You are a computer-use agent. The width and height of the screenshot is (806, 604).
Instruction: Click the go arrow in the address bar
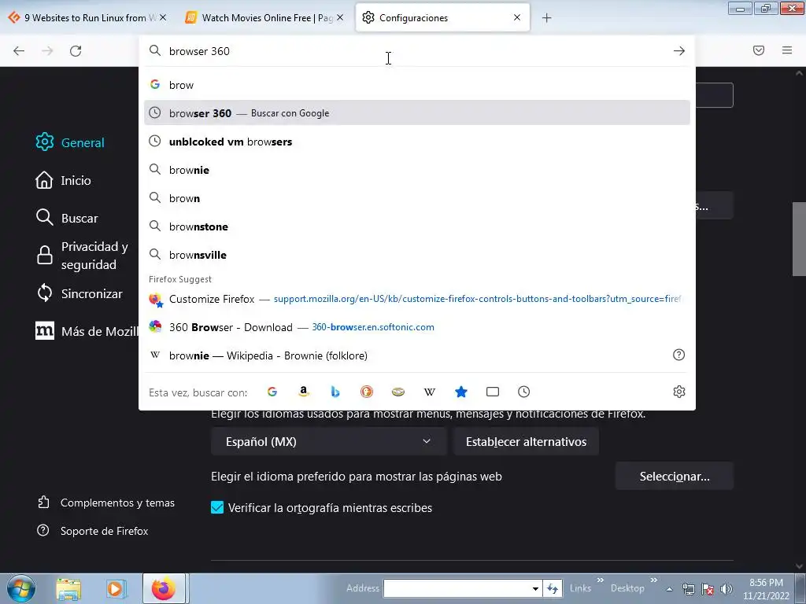[679, 51]
